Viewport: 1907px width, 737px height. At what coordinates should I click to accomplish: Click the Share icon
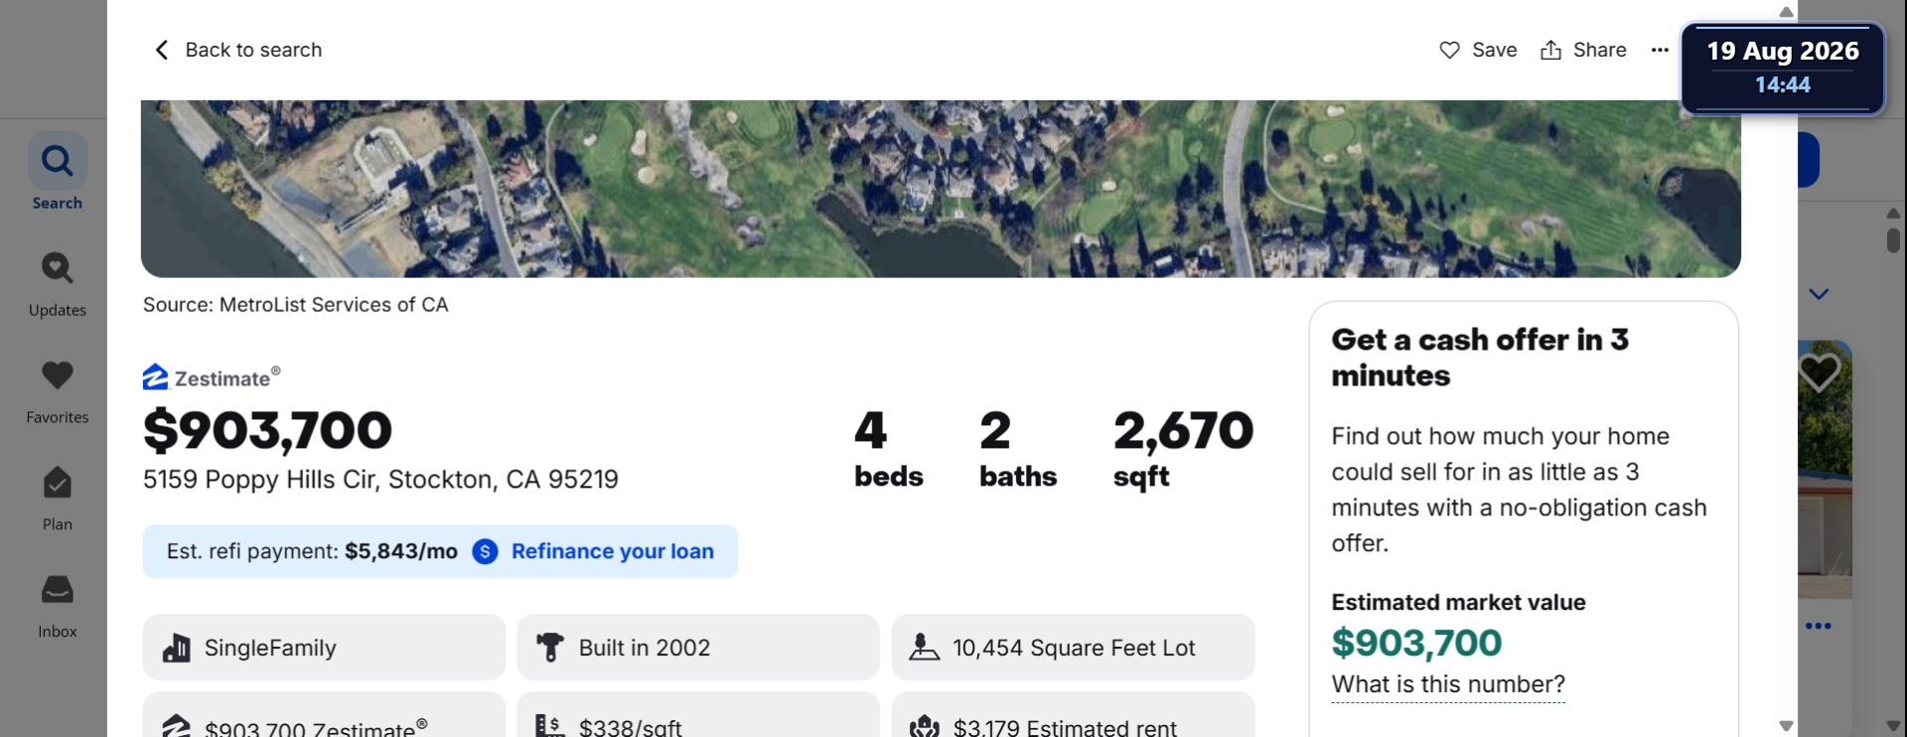(x=1550, y=50)
